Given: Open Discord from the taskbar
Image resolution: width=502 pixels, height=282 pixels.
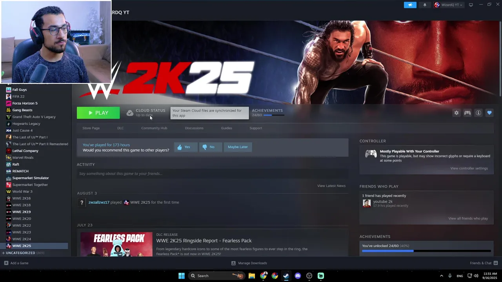Looking at the screenshot, I should (298, 276).
